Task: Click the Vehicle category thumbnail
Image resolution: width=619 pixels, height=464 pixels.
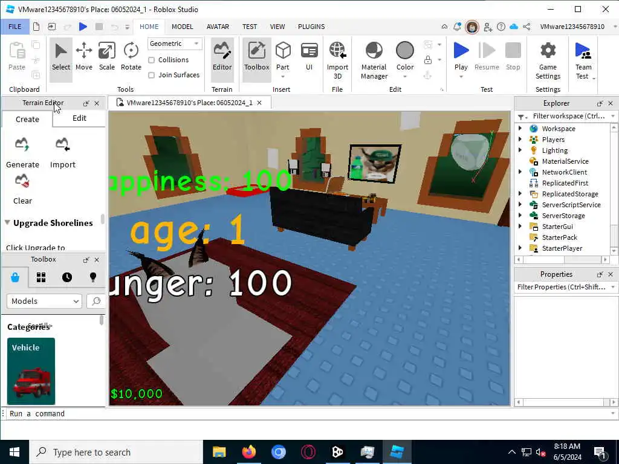Action: pyautogui.click(x=31, y=371)
